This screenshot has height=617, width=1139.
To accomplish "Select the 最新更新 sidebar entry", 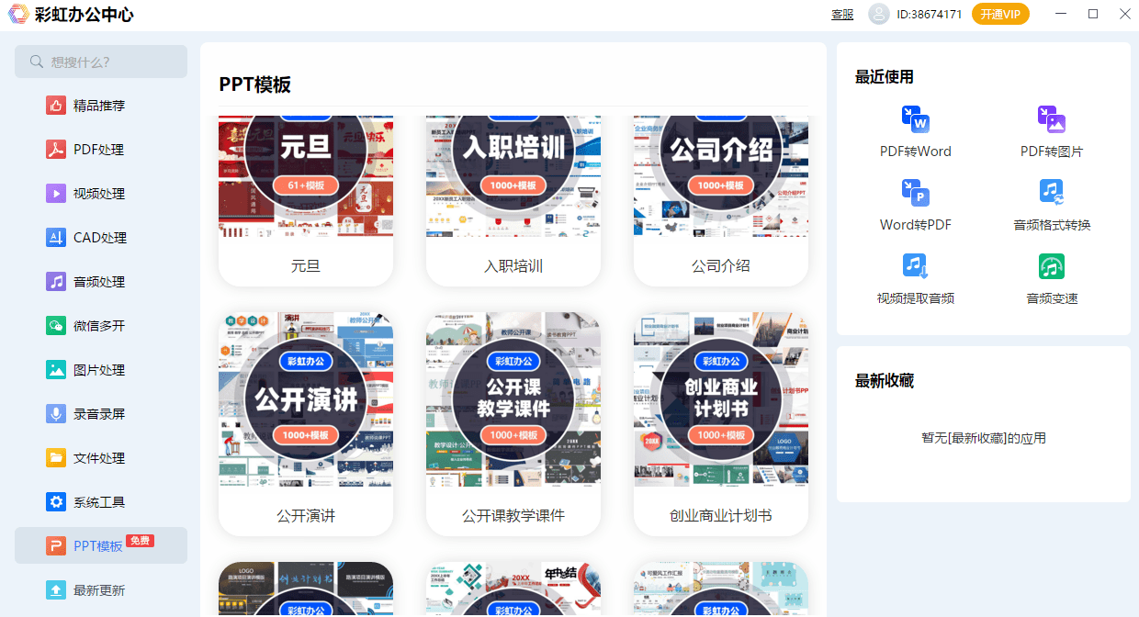I will click(x=101, y=590).
